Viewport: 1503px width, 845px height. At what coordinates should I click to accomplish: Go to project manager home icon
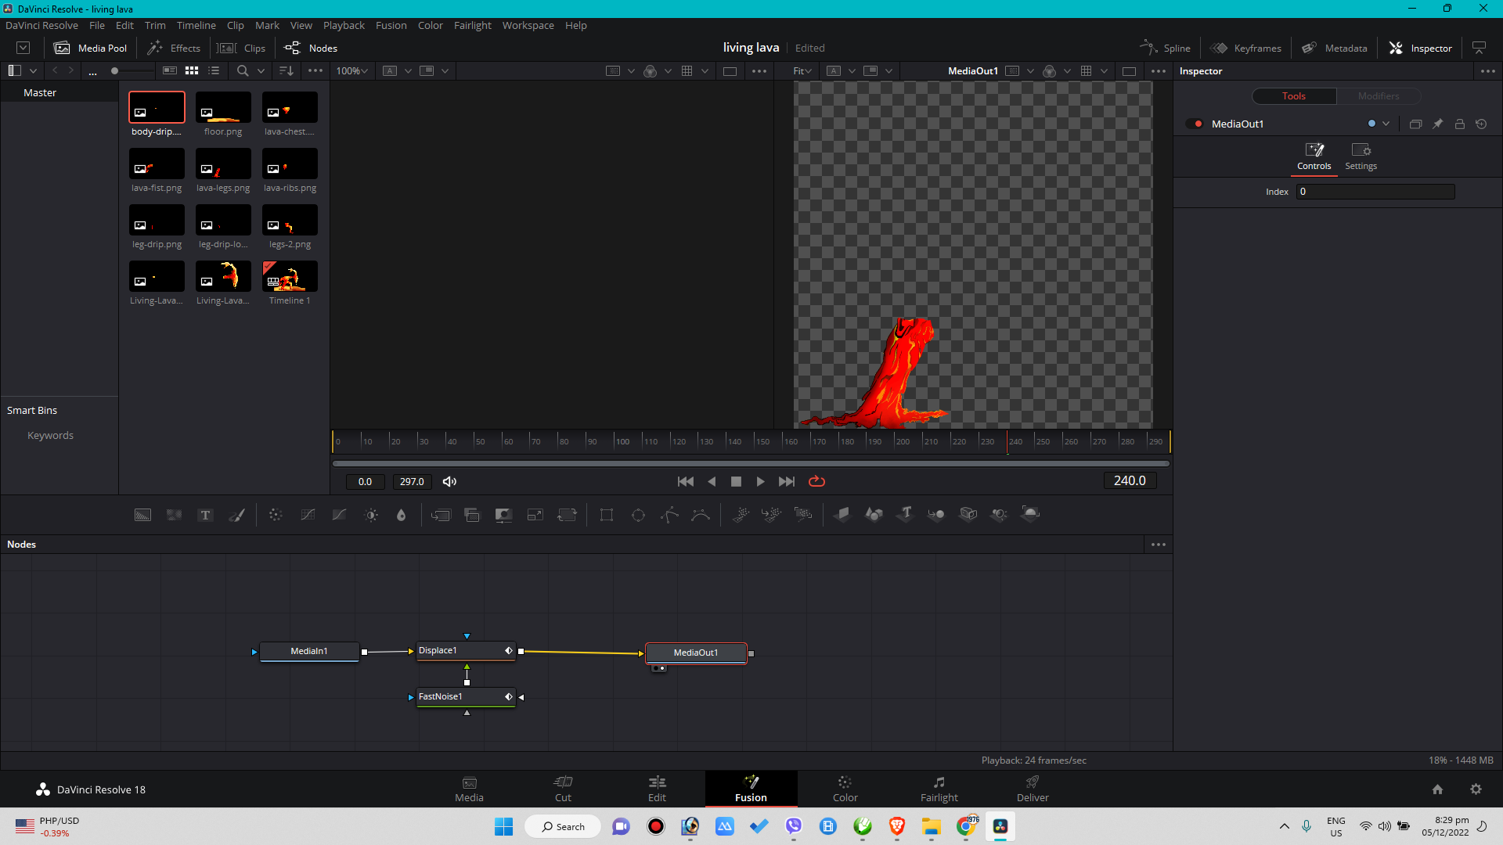(1437, 789)
